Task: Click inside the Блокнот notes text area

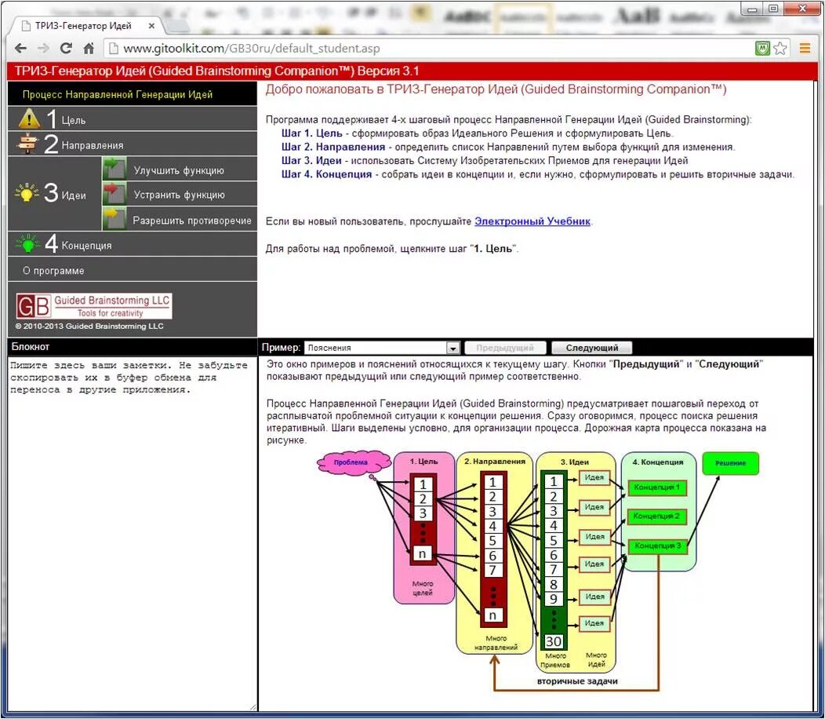Action: click(x=133, y=534)
